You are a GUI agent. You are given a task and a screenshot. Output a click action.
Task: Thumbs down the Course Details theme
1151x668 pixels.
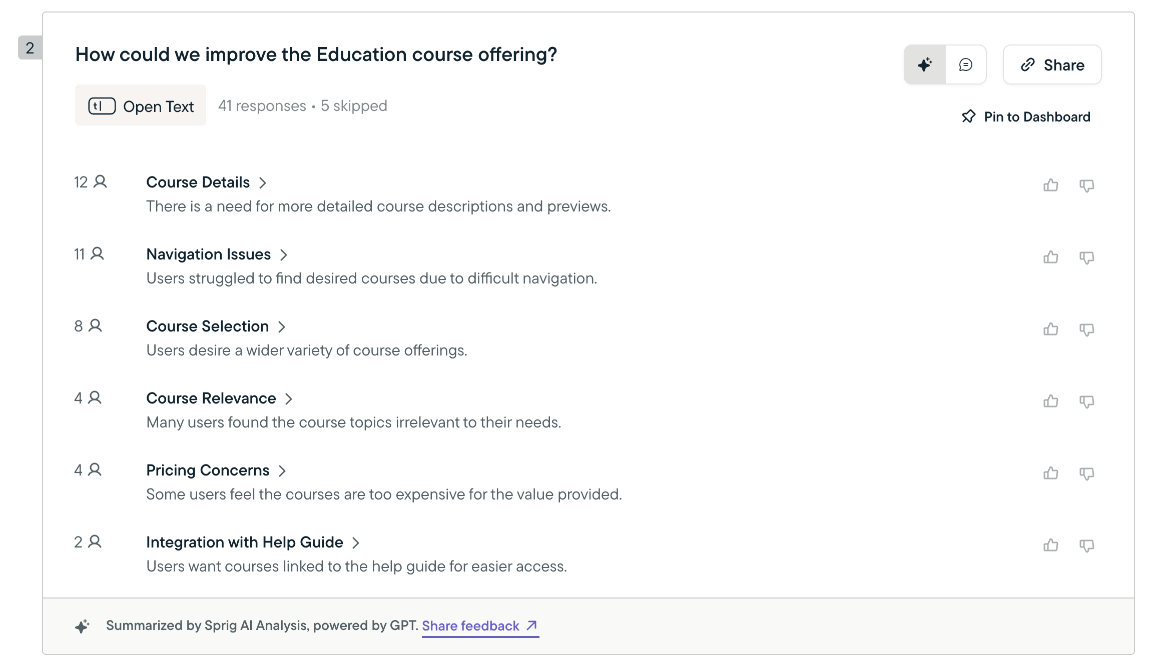pyautogui.click(x=1087, y=185)
